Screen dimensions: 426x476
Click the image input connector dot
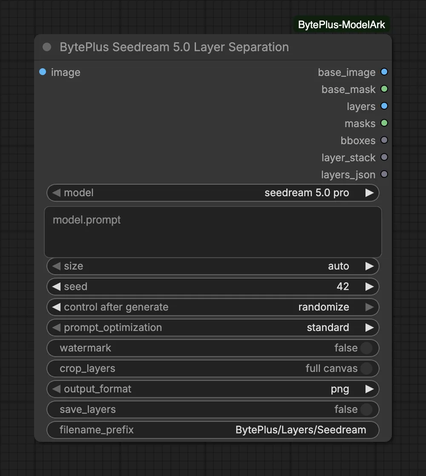(x=43, y=72)
